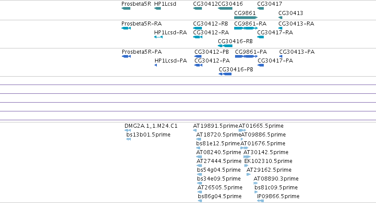Select the CG30413 gene label
This screenshot has width=376, height=203.
click(x=291, y=13)
